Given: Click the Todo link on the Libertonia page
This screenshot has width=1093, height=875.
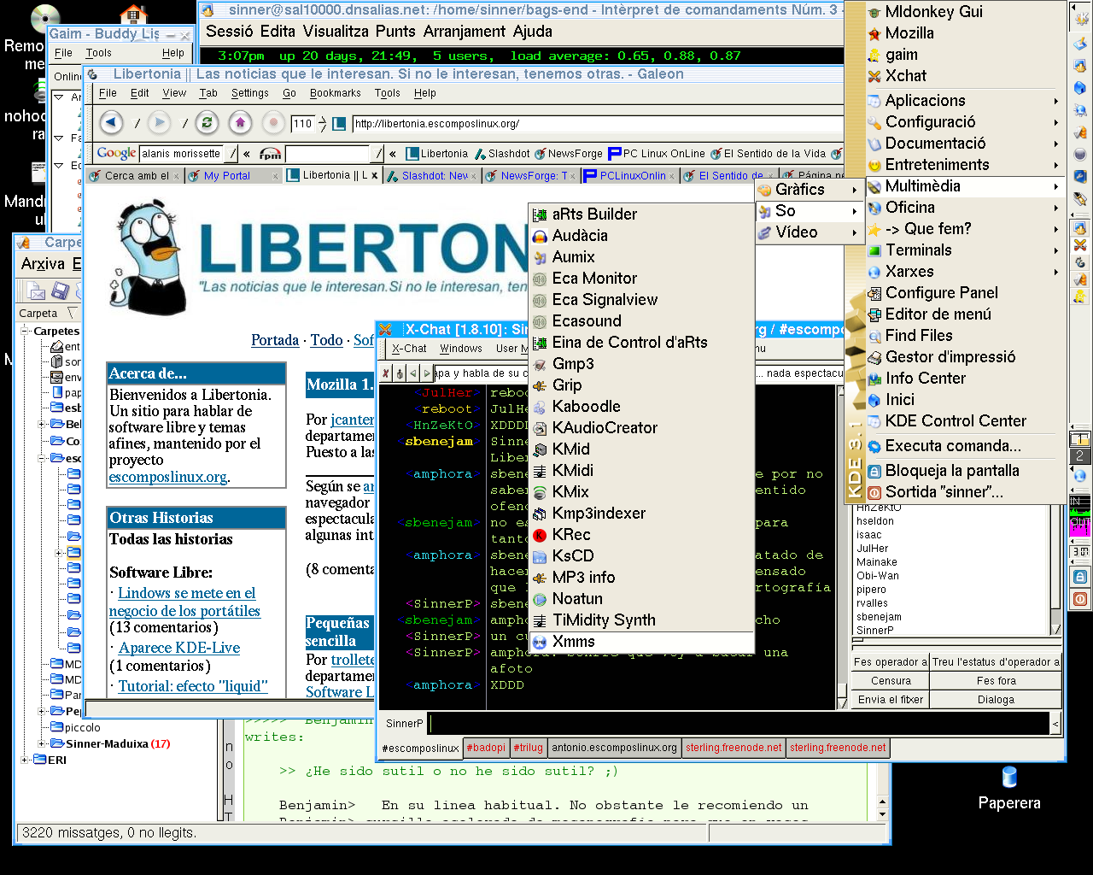Looking at the screenshot, I should coord(326,340).
